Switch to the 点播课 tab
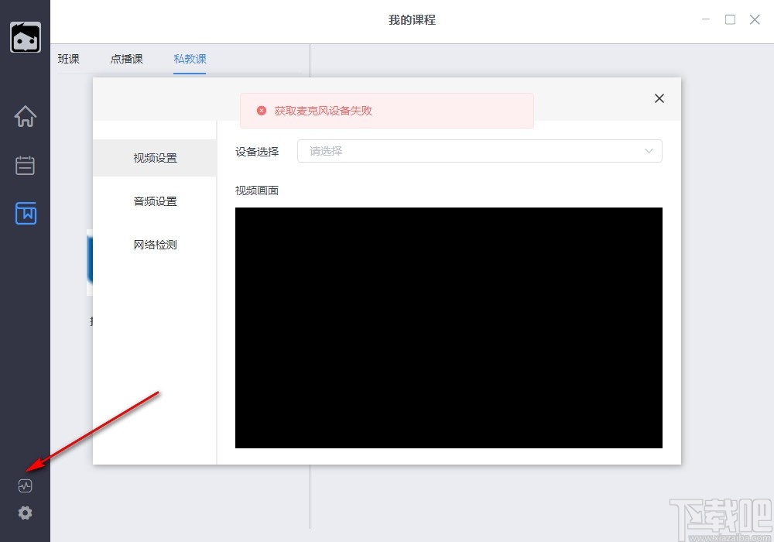Viewport: 774px width, 542px height. [x=125, y=58]
